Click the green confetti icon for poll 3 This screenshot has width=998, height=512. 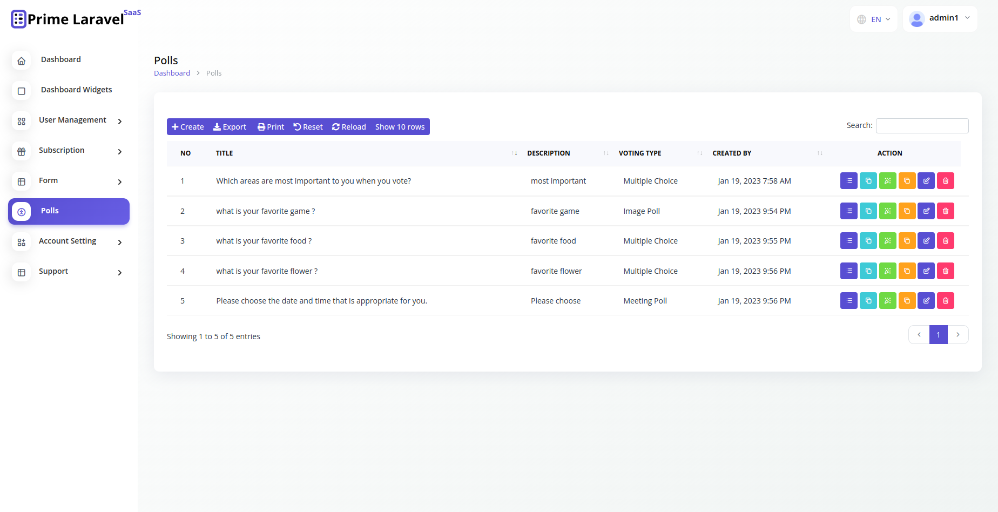coord(887,241)
